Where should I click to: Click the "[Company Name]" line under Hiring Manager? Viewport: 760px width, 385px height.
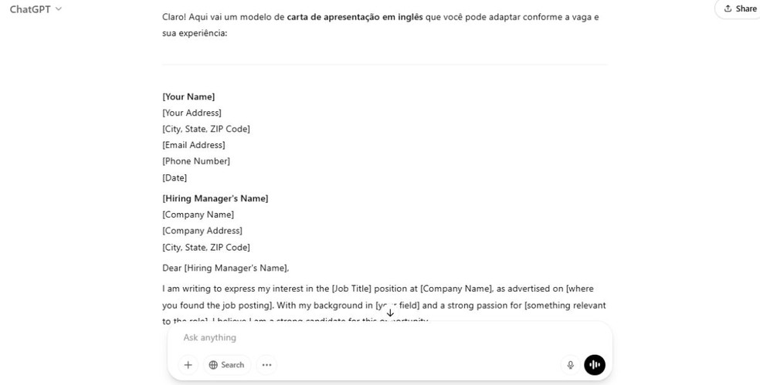[x=198, y=214]
